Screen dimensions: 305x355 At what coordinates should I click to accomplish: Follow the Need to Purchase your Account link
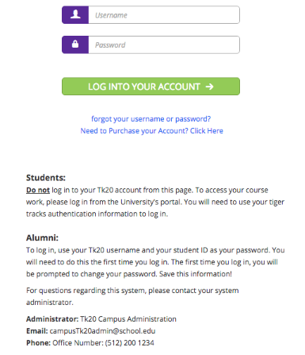click(x=152, y=131)
